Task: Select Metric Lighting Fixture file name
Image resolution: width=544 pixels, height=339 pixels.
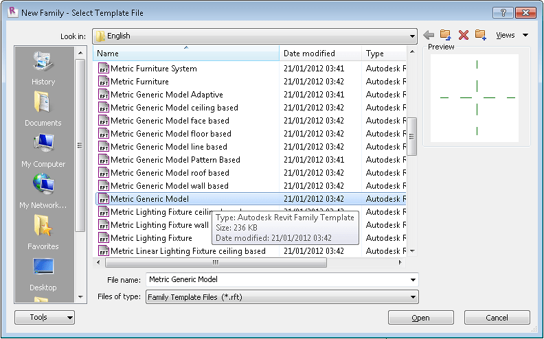Action: click(x=151, y=238)
